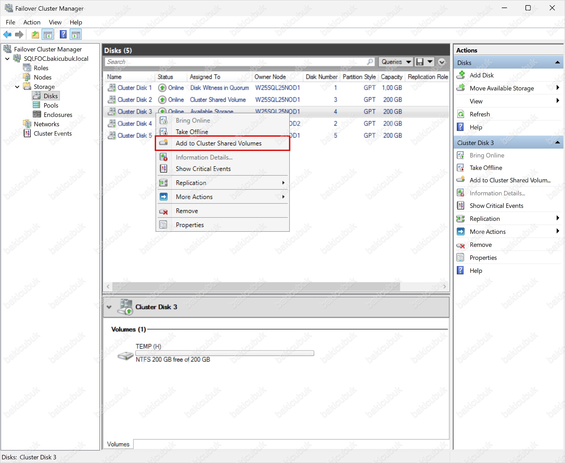Click Move Available Storage in Actions pane
This screenshot has width=565, height=463.
(x=502, y=88)
